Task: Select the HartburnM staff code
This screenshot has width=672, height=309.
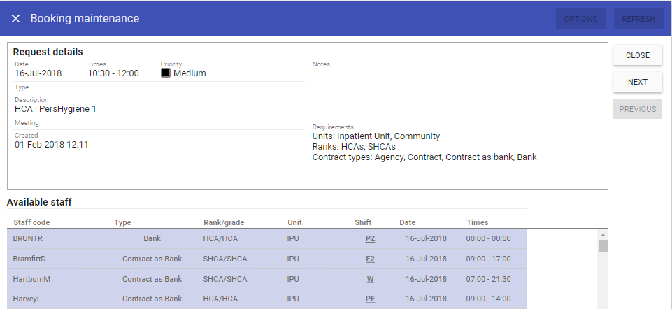Action: [32, 279]
